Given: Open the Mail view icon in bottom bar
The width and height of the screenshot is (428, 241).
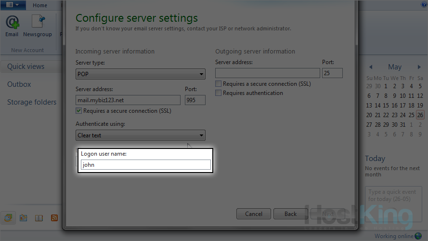Looking at the screenshot, I should point(8,218).
